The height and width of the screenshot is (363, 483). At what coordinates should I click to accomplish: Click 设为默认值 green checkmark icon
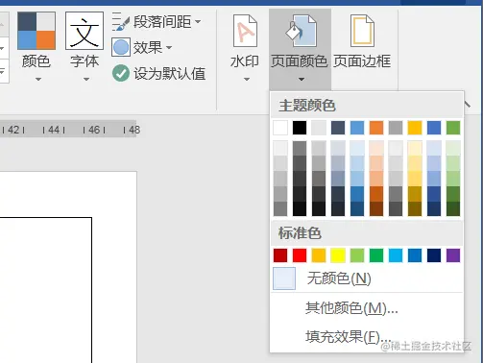pyautogui.click(x=121, y=73)
